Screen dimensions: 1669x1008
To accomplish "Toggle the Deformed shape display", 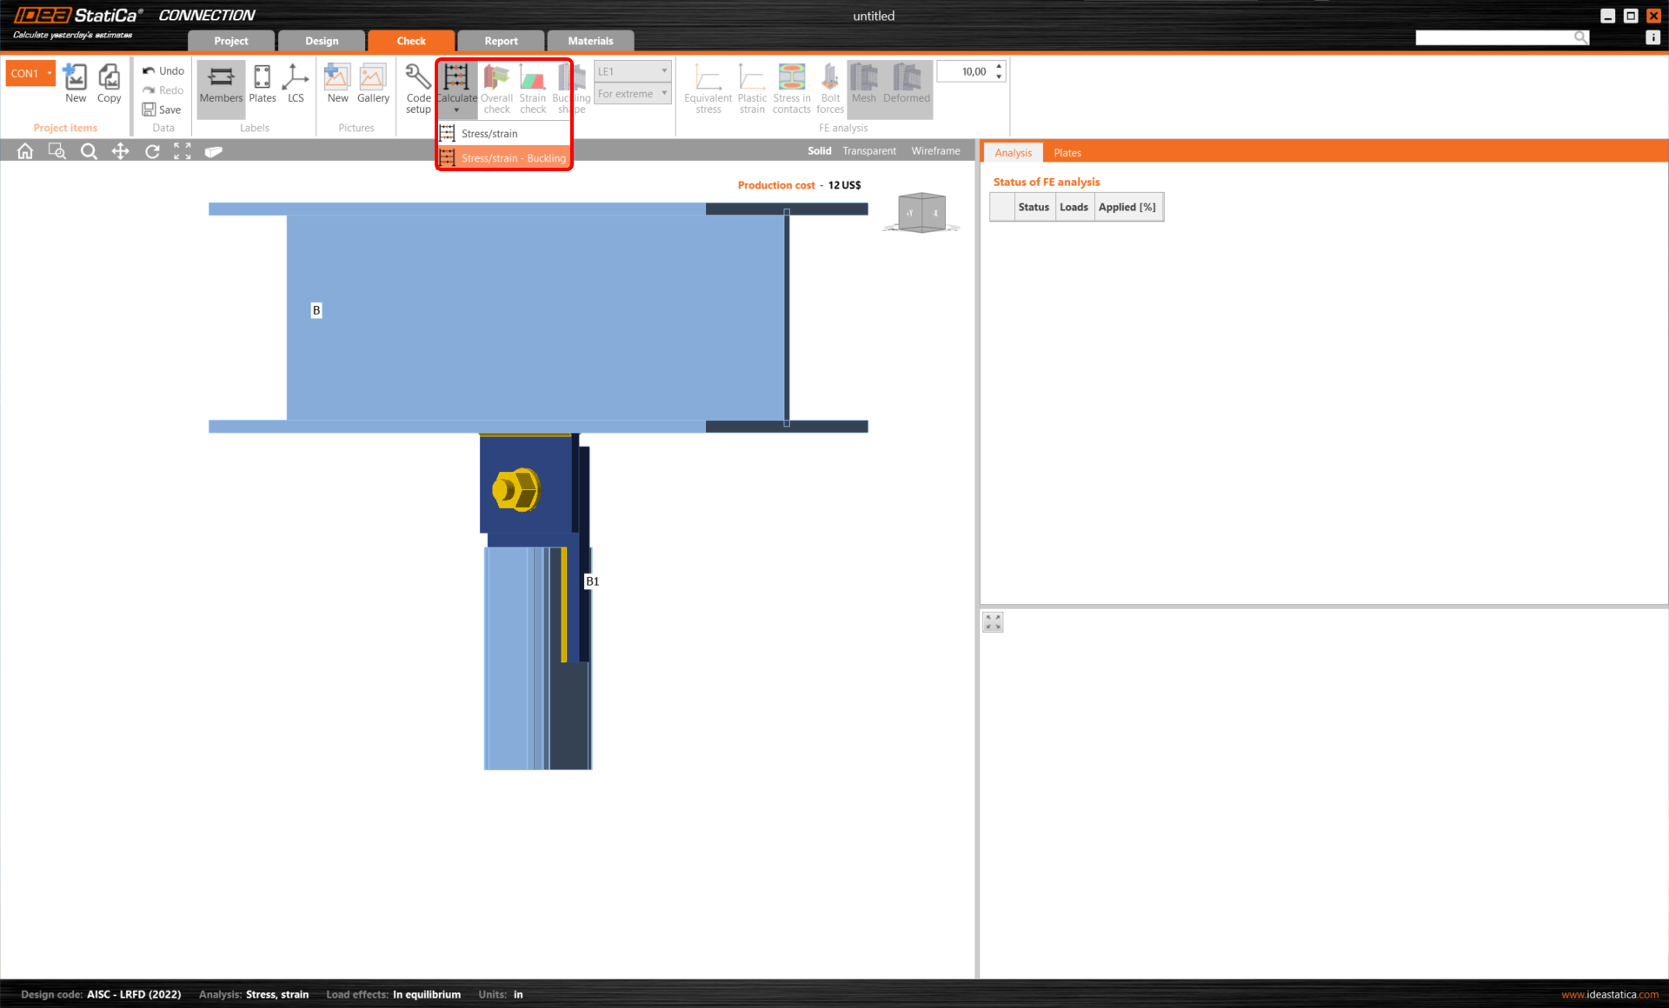I will tap(907, 87).
